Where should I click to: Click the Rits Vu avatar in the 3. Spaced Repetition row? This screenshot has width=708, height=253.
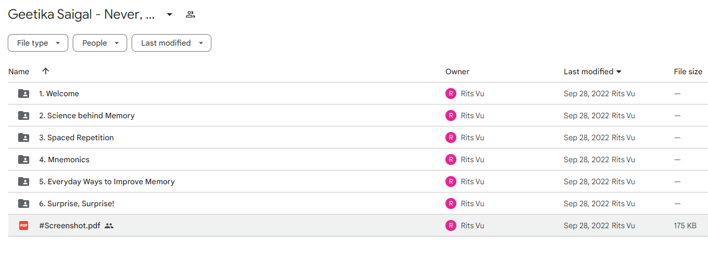(x=451, y=137)
